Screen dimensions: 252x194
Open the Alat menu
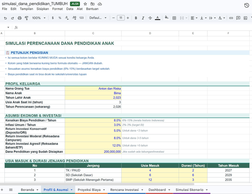click(80, 9)
